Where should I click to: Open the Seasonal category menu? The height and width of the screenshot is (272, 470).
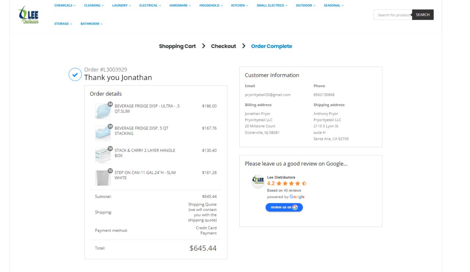click(334, 6)
